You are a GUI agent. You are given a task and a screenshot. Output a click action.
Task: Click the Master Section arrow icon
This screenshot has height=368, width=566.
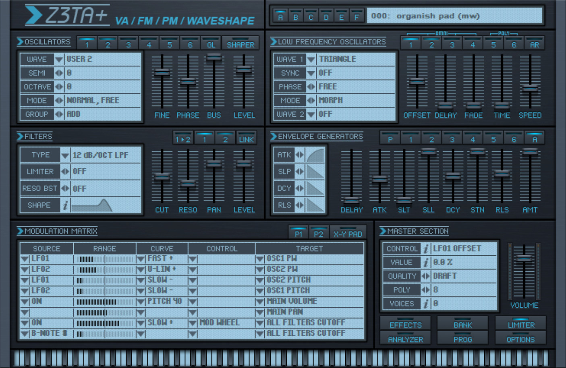383,231
